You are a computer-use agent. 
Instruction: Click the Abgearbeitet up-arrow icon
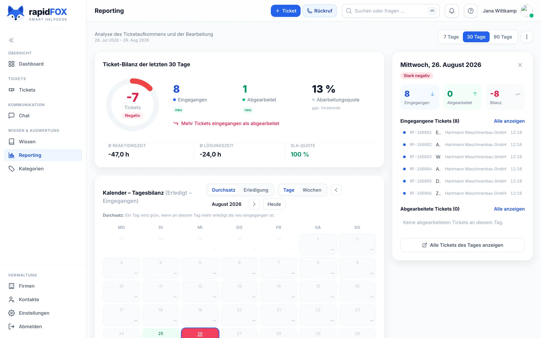pyautogui.click(x=475, y=94)
